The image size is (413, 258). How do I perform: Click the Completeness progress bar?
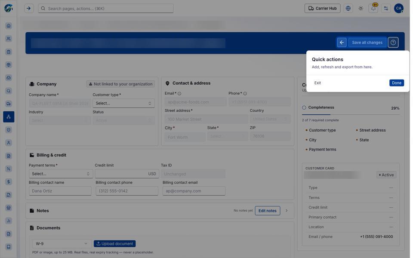pyautogui.click(x=351, y=115)
